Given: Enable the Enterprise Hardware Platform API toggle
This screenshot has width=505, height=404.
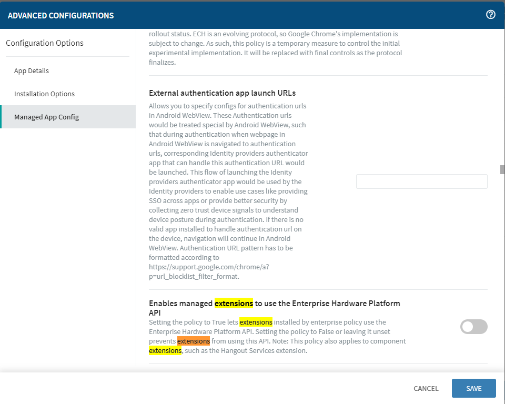Looking at the screenshot, I should (x=473, y=327).
